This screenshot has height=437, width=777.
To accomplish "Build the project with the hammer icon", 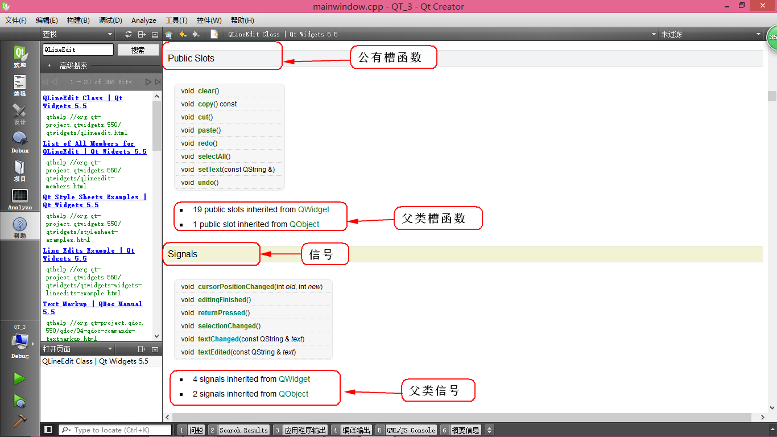I will (x=20, y=420).
